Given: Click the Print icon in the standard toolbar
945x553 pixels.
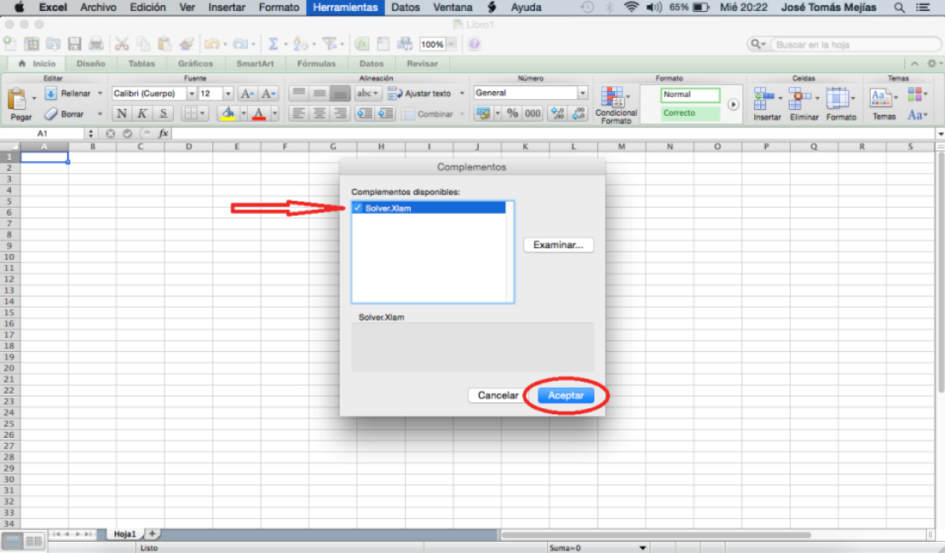Looking at the screenshot, I should tap(98, 43).
